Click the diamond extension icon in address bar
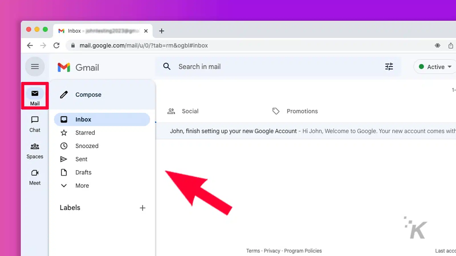This screenshot has height=256, width=456. pos(437,46)
